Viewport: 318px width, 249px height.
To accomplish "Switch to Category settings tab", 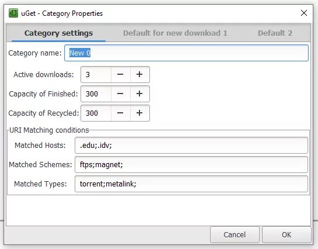I will click(x=58, y=33).
